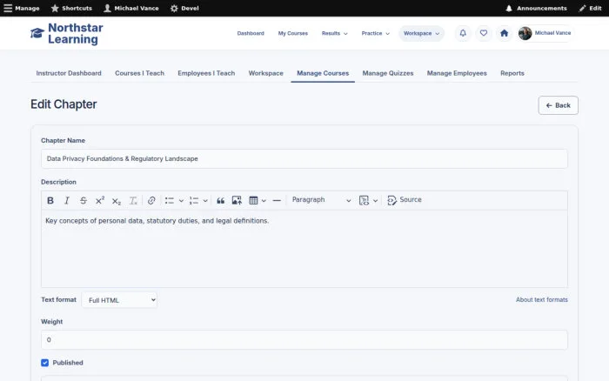Image resolution: width=609 pixels, height=381 pixels.
Task: Open Michael Vance admin bar menu
Action: pos(131,8)
